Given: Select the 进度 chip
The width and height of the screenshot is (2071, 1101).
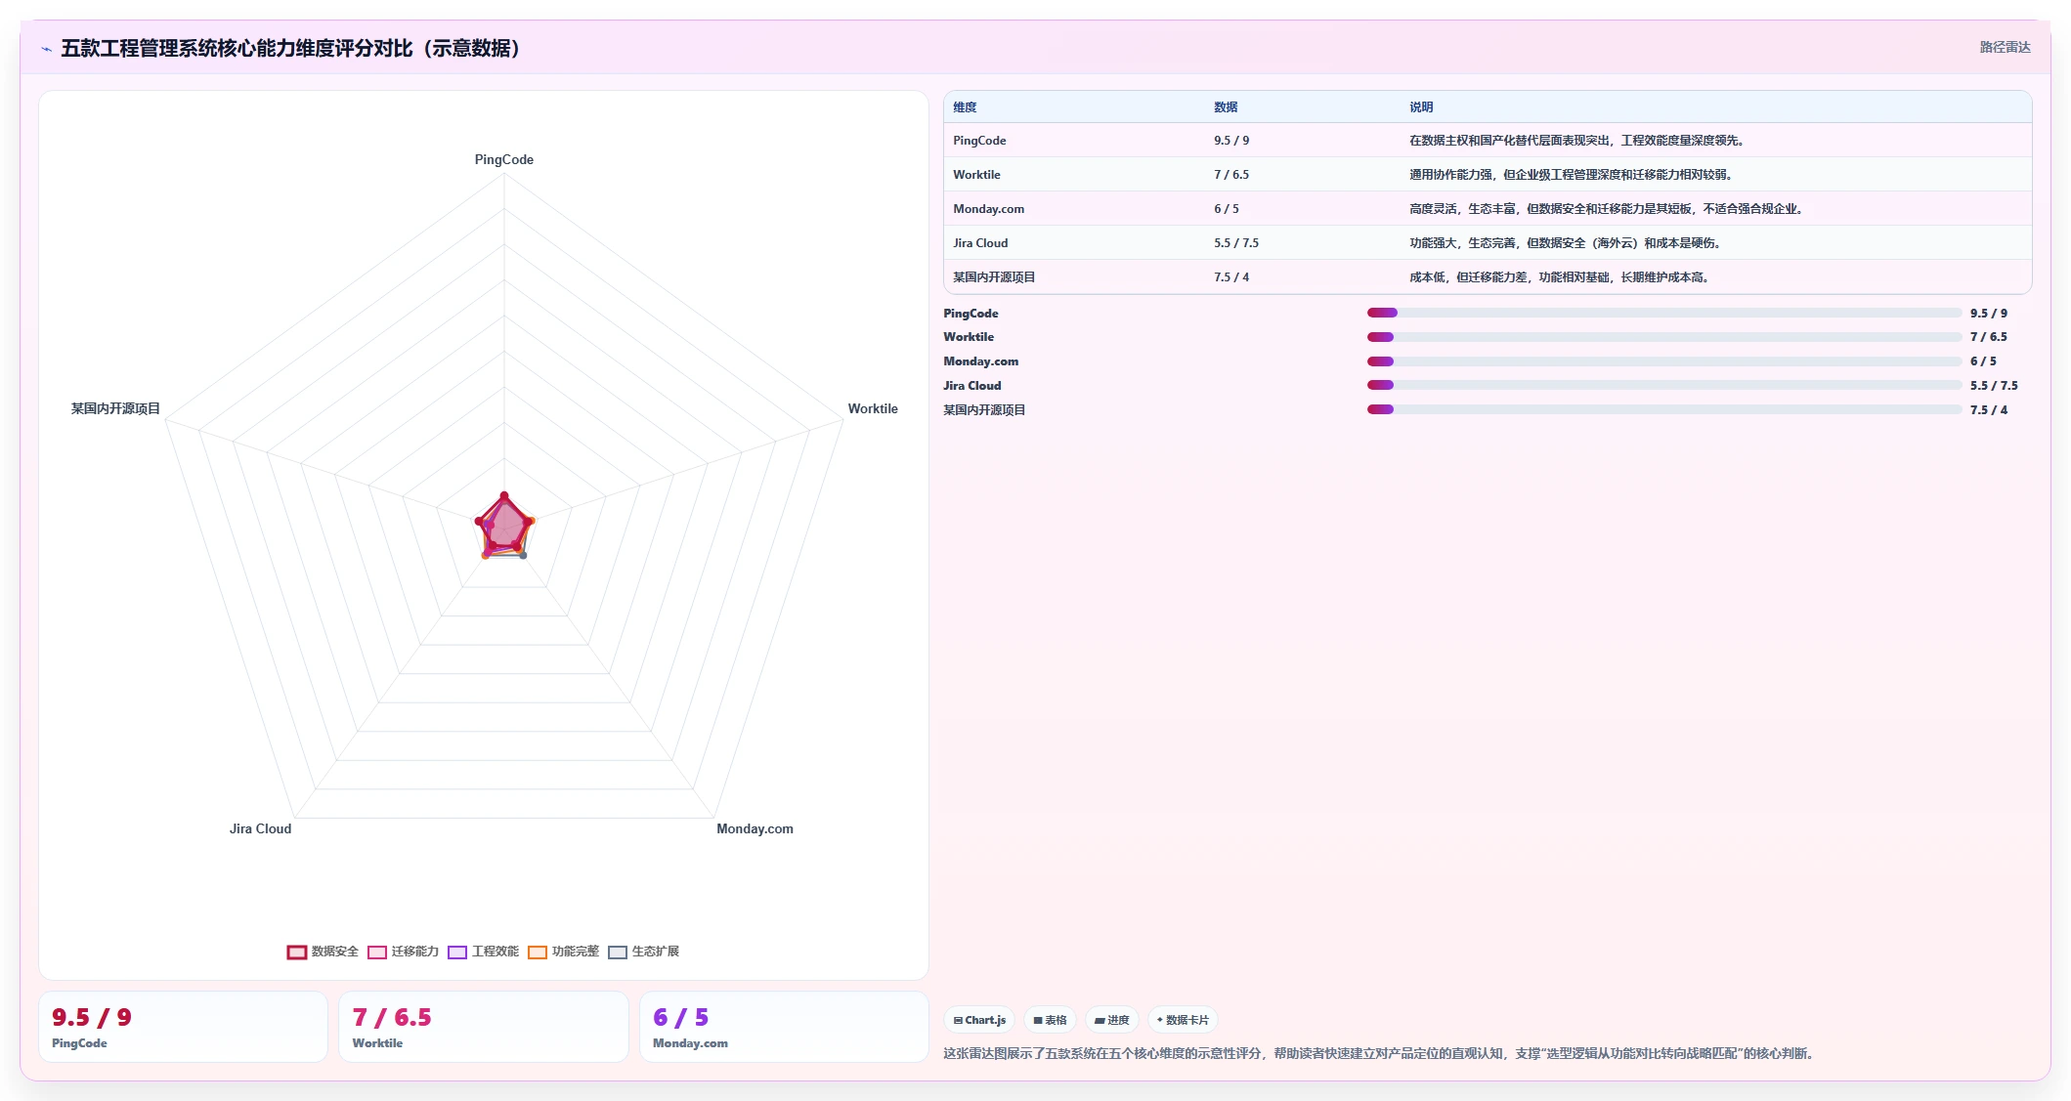Looking at the screenshot, I should 1111,1020.
